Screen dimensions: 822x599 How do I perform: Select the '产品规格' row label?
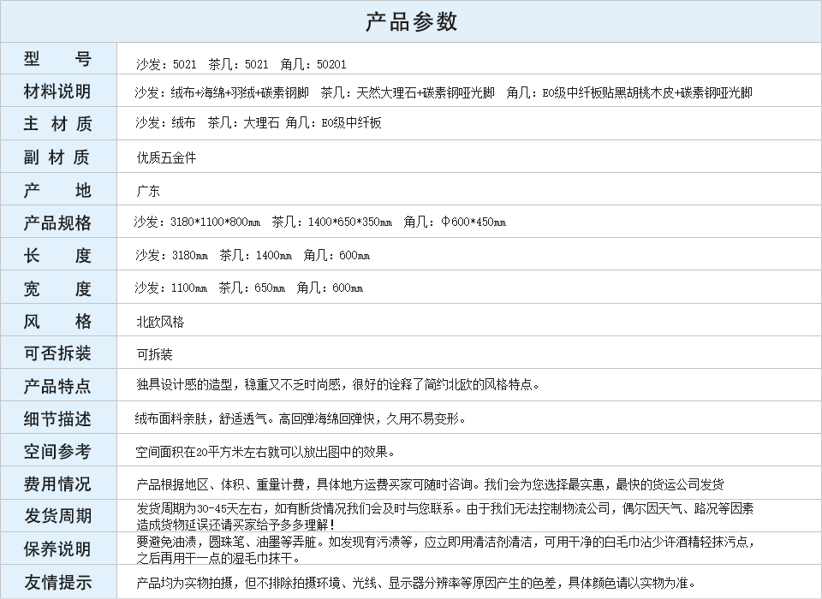point(57,222)
